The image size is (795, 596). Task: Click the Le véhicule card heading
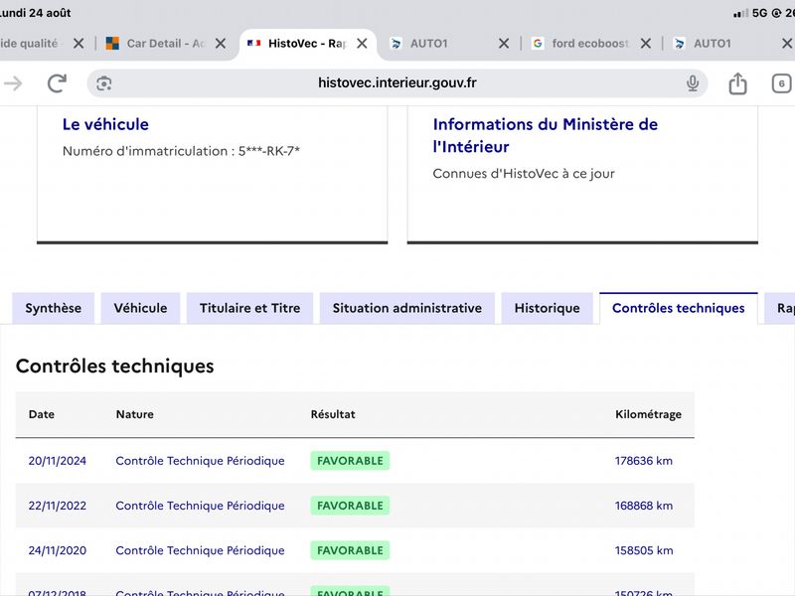pyautogui.click(x=105, y=124)
